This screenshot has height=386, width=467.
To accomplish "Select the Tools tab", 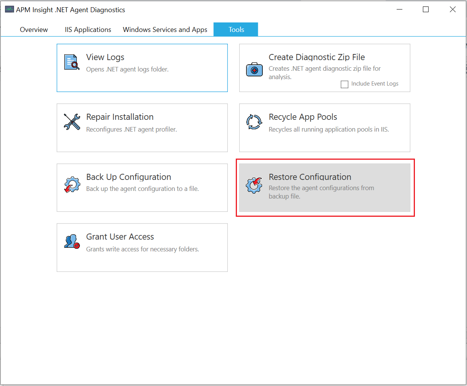I will pyautogui.click(x=236, y=29).
